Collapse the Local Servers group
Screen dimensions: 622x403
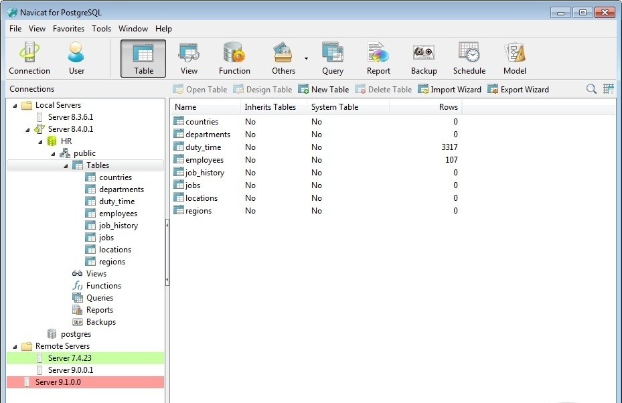[15, 106]
